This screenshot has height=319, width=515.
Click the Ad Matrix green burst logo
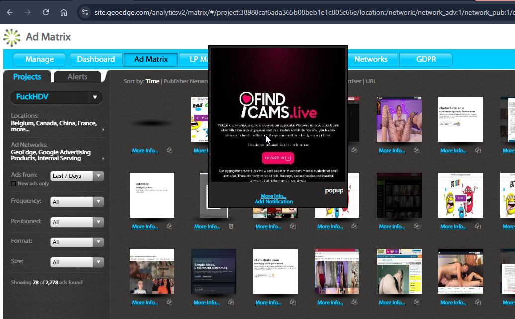point(12,37)
